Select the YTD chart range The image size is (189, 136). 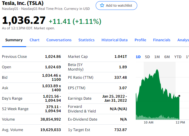178,57
